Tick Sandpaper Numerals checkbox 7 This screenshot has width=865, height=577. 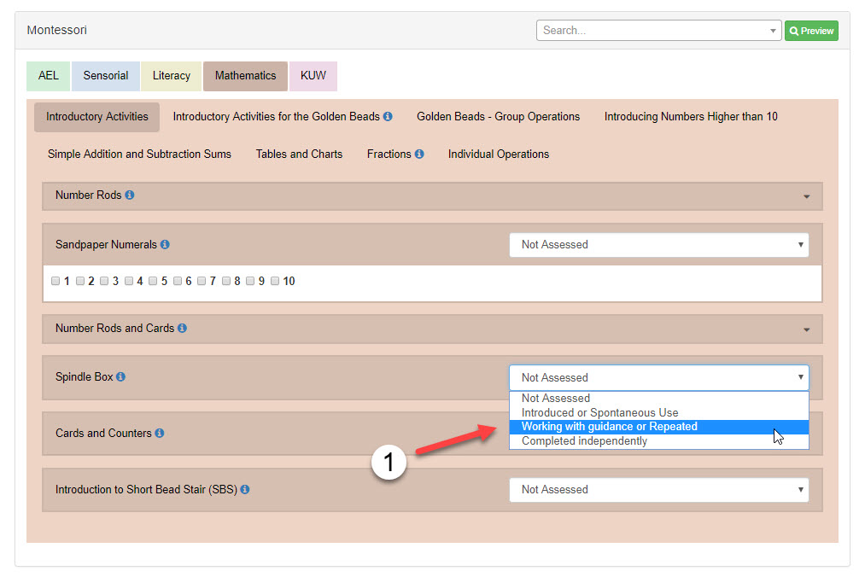pos(202,281)
